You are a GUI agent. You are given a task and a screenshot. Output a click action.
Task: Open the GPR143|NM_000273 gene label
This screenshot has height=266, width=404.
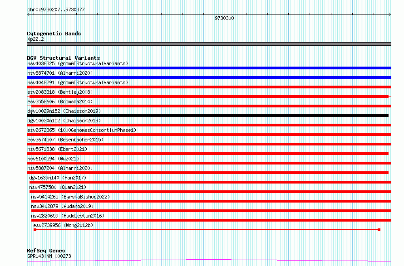pos(49,256)
